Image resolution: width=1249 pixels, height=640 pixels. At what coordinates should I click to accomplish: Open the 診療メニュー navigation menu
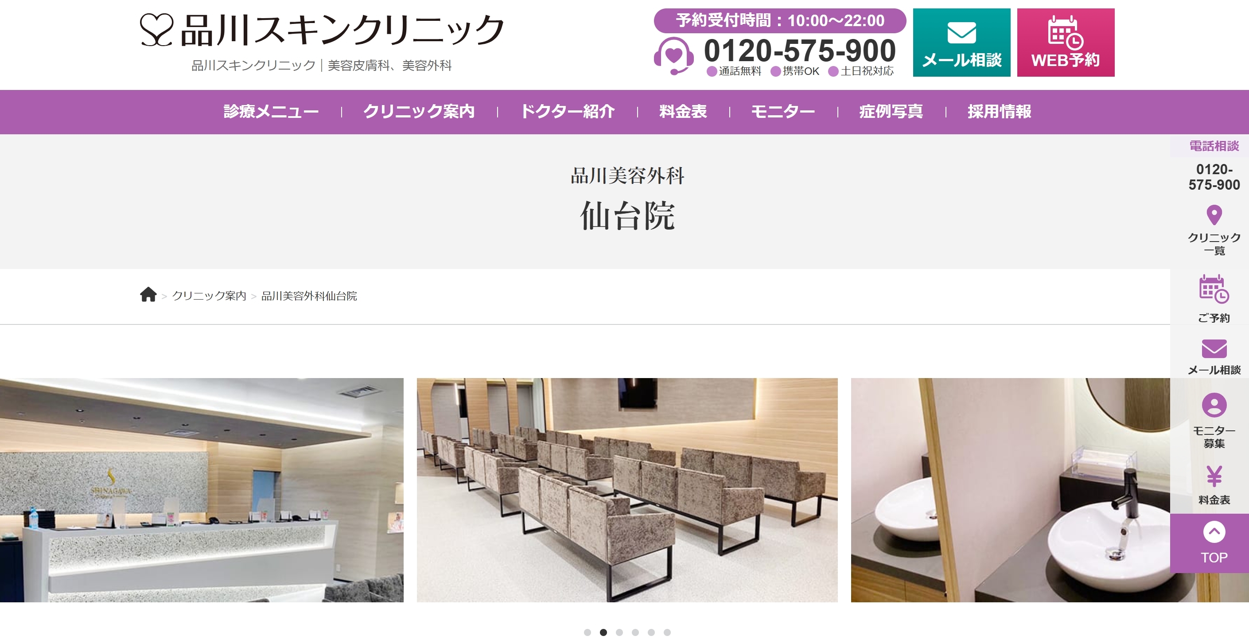click(271, 112)
